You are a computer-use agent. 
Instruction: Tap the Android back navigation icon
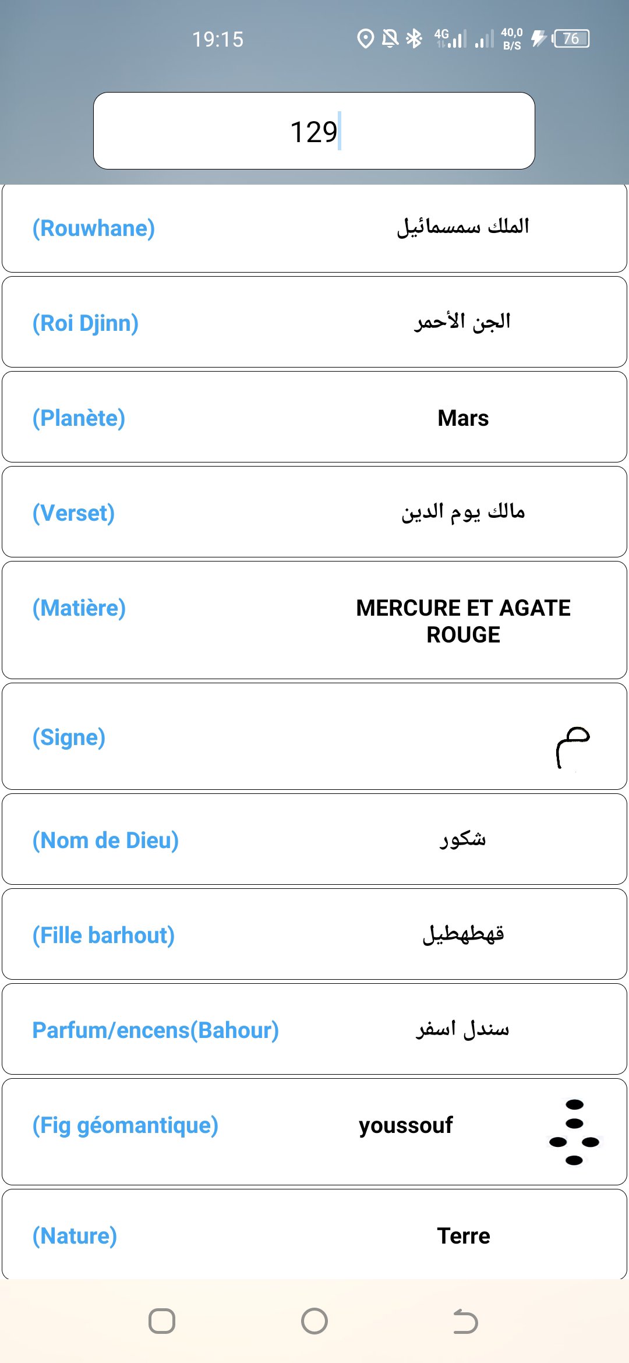[465, 1321]
